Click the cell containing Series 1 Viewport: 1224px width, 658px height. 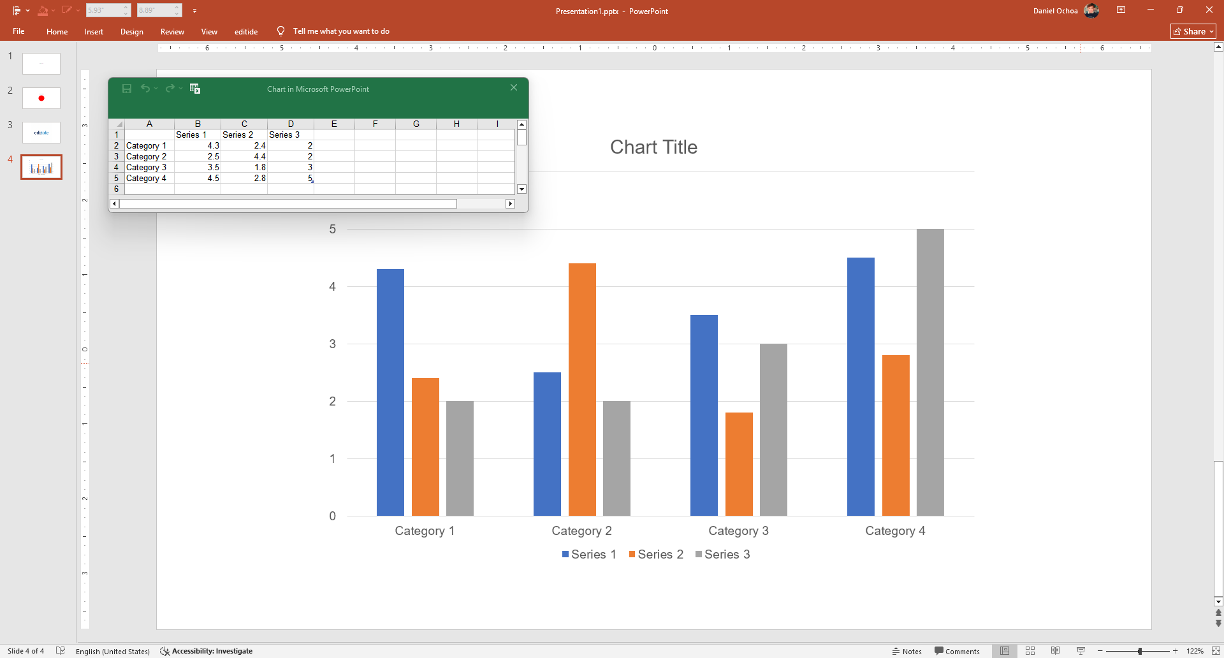[198, 135]
